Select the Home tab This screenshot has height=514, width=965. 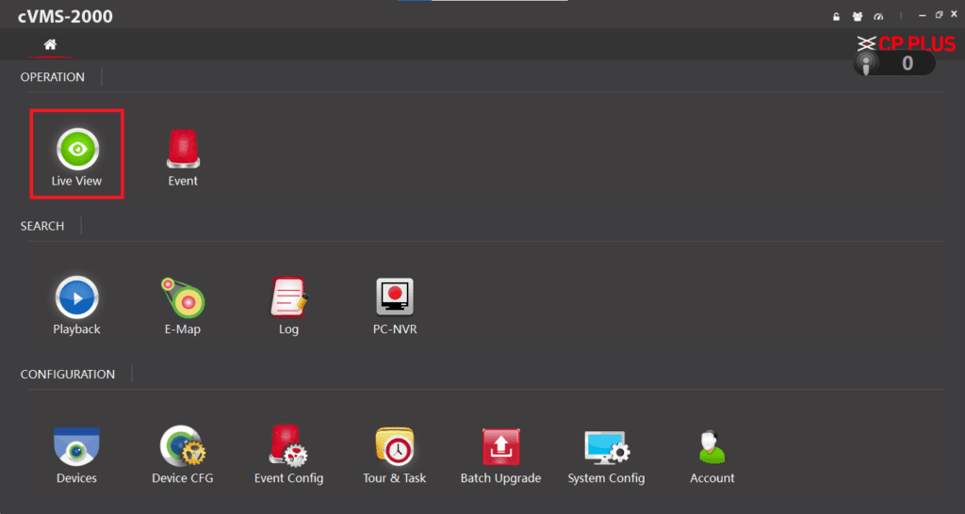point(50,44)
